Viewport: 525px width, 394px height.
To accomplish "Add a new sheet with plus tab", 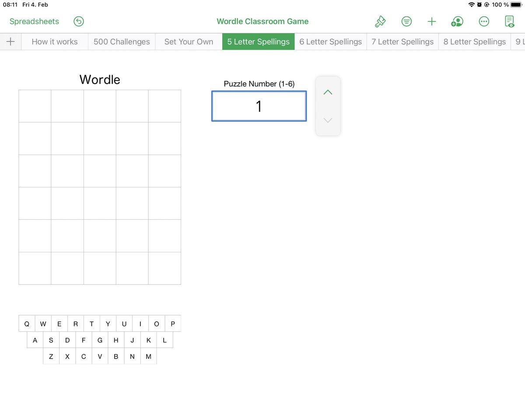I will coord(10,42).
